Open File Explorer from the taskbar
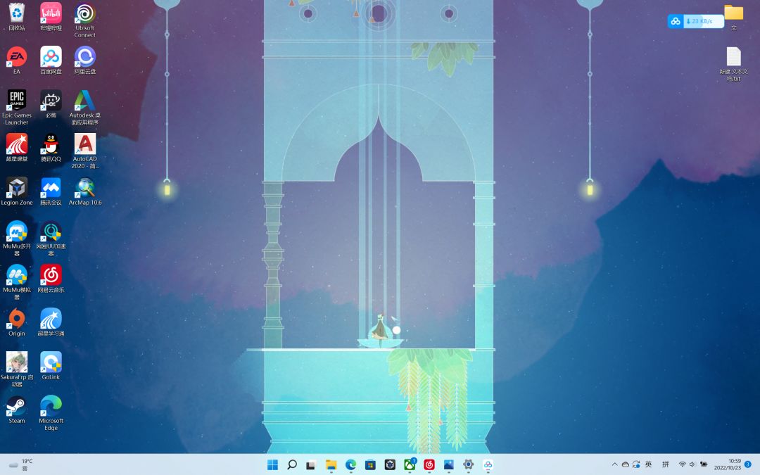Screen dimensions: 760x475 point(331,464)
